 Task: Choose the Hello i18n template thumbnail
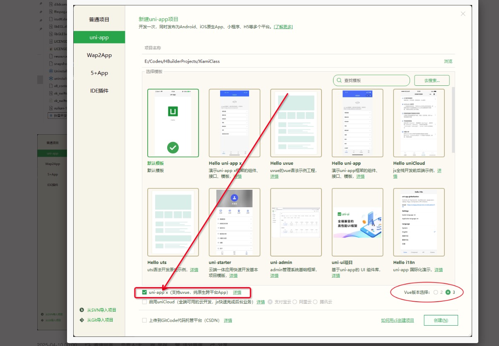pyautogui.click(x=419, y=222)
